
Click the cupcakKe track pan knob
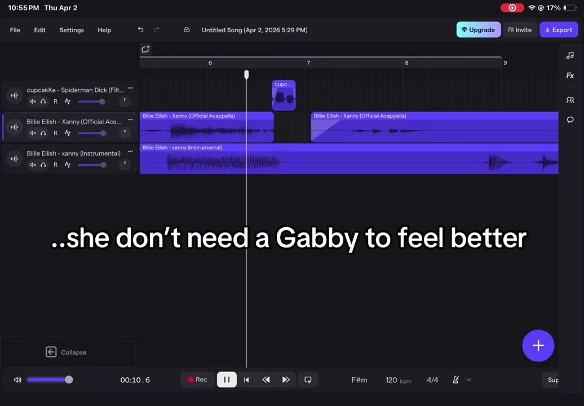[125, 101]
